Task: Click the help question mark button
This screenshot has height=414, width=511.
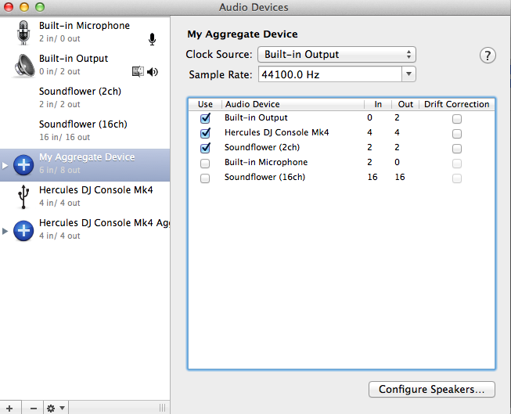Action: point(488,56)
